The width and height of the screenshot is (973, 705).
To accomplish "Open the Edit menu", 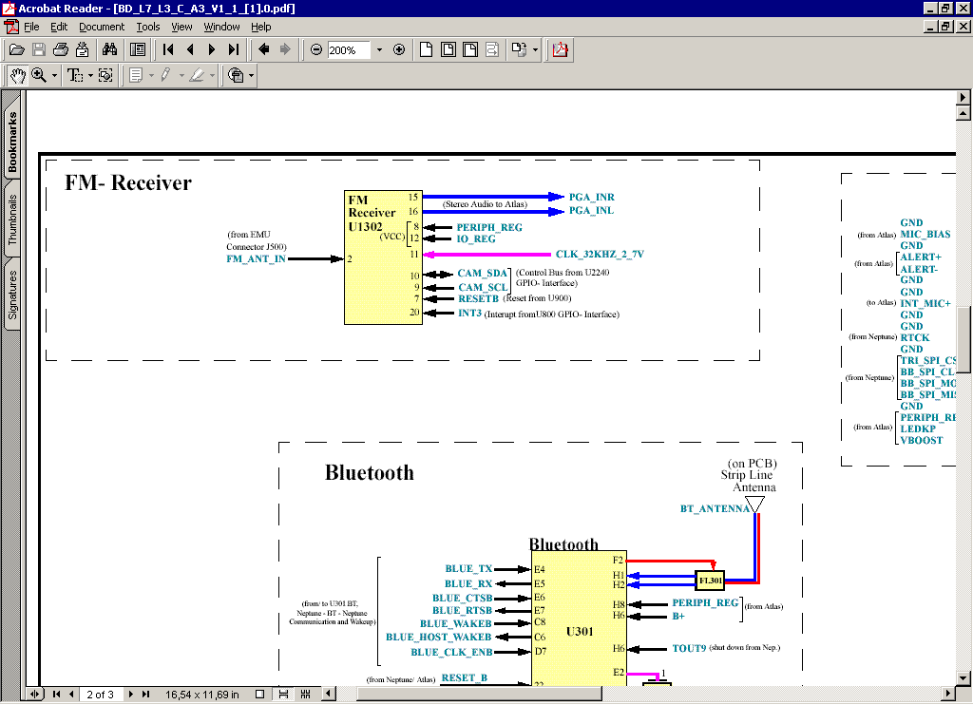I will click(59, 27).
